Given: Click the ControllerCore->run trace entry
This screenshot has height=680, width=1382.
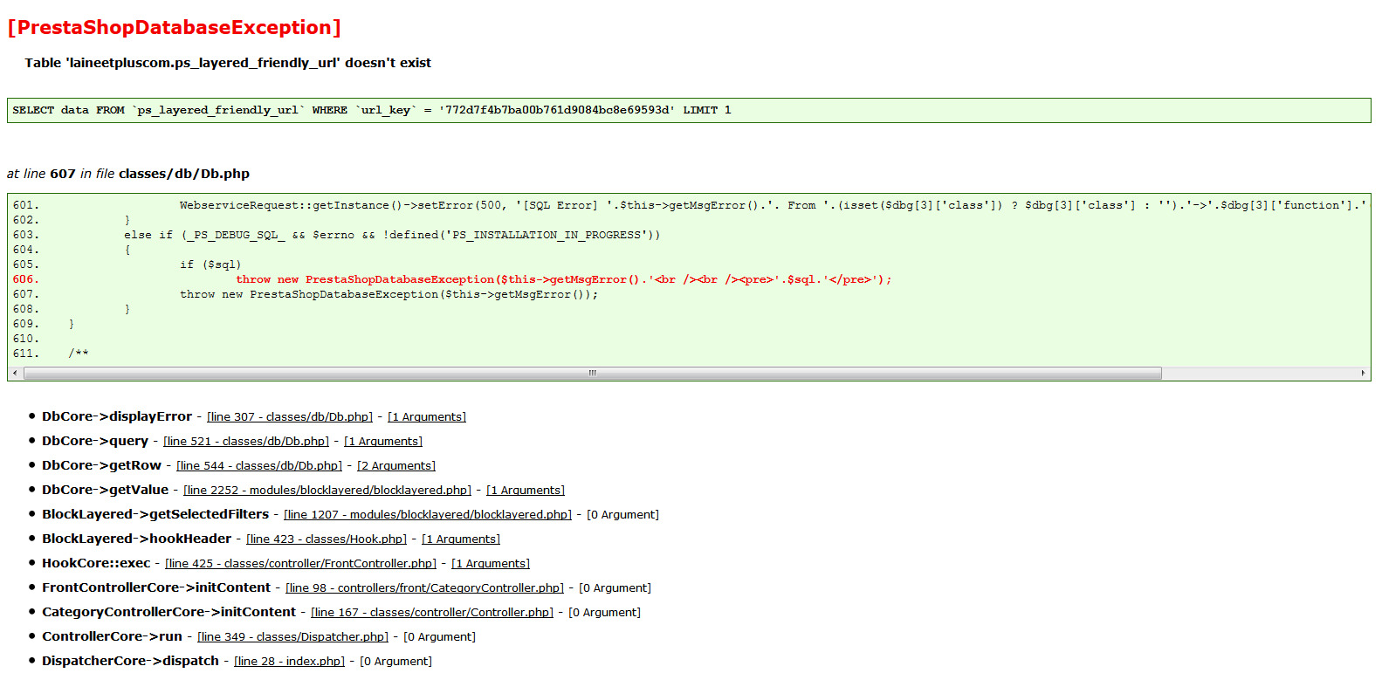Looking at the screenshot, I should click(x=113, y=637).
